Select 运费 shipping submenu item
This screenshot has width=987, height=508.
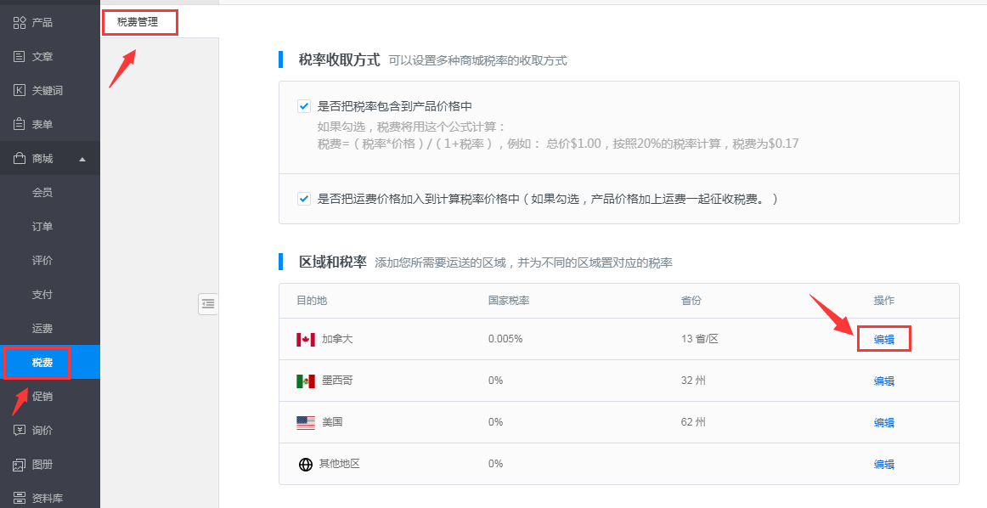pos(42,328)
